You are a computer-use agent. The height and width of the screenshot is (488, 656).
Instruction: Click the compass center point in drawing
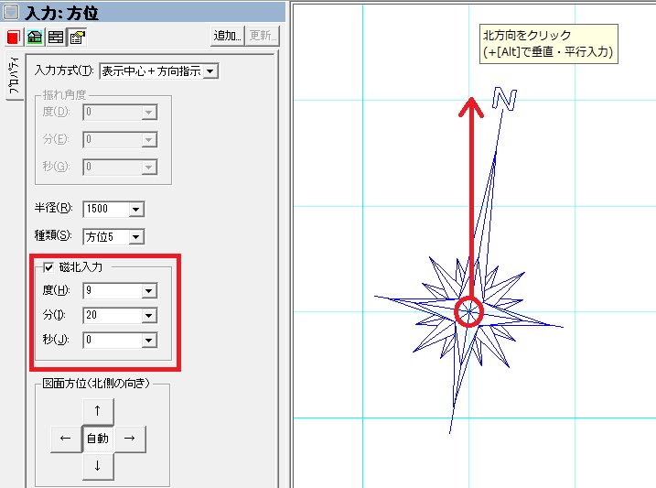pos(468,311)
